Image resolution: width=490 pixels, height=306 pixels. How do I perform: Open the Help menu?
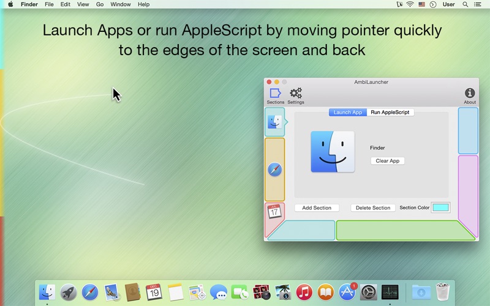point(144,4)
